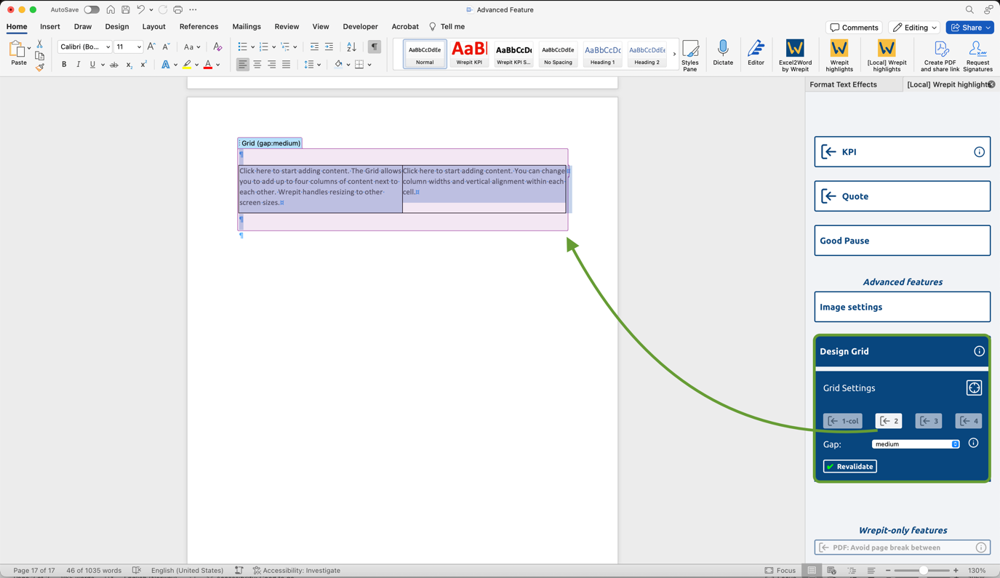
Task: Click the Revalidate button
Action: coord(849,467)
